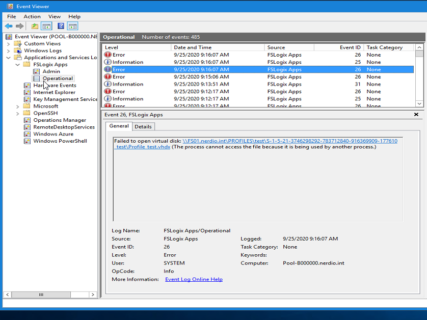427x320 pixels.
Task: Click the Windows Logs folder icon
Action: pyautogui.click(x=18, y=50)
